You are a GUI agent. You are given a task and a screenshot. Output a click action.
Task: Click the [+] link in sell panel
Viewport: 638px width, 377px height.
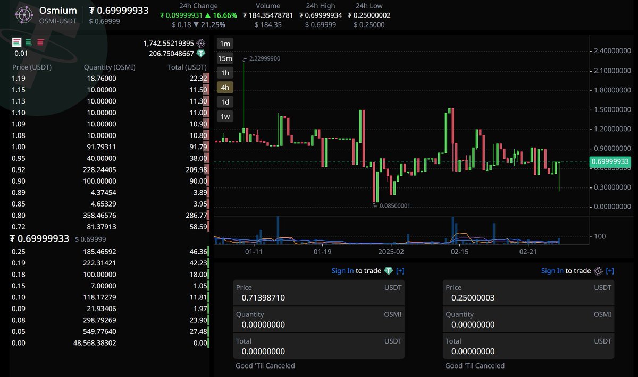coord(610,271)
